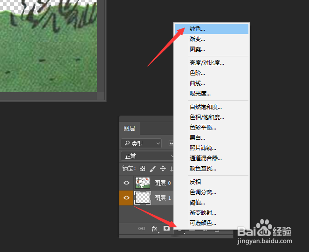Switch to the 图层 panel tab
309x252 pixels.
130,129
